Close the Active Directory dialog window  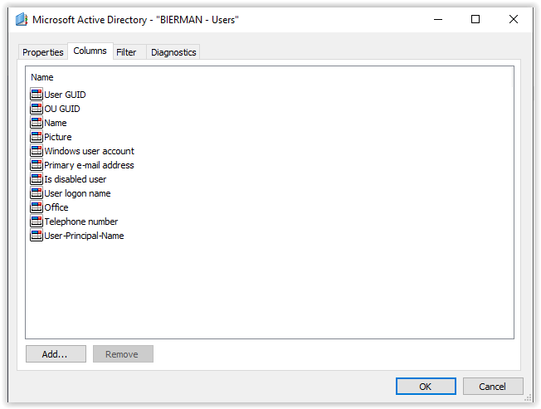point(514,19)
